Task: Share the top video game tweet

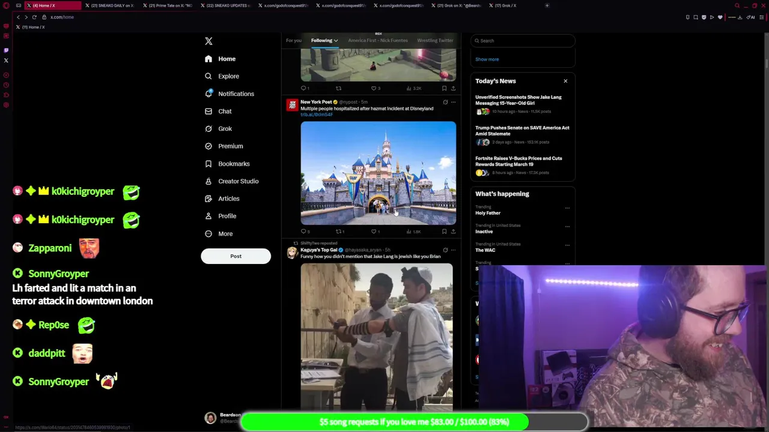Action: click(453, 88)
